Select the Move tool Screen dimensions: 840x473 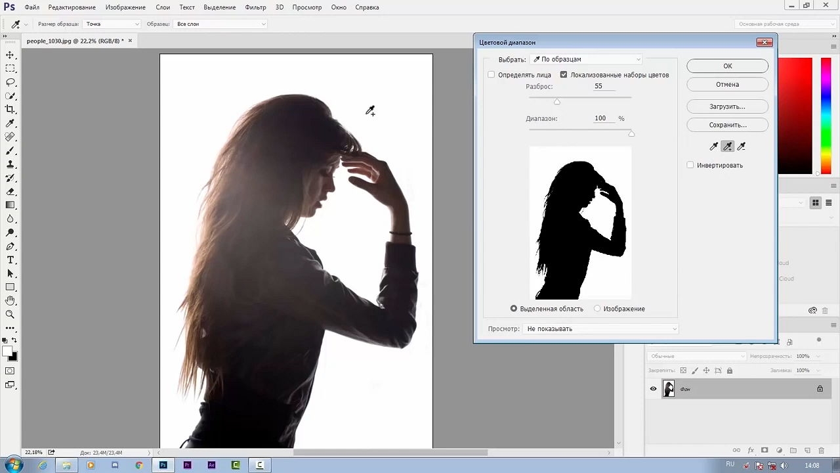click(10, 55)
